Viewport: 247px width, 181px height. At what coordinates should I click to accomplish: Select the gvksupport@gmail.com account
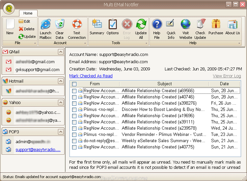click(x=38, y=69)
